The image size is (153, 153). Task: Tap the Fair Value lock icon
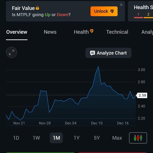pyautogui.click(x=37, y=8)
